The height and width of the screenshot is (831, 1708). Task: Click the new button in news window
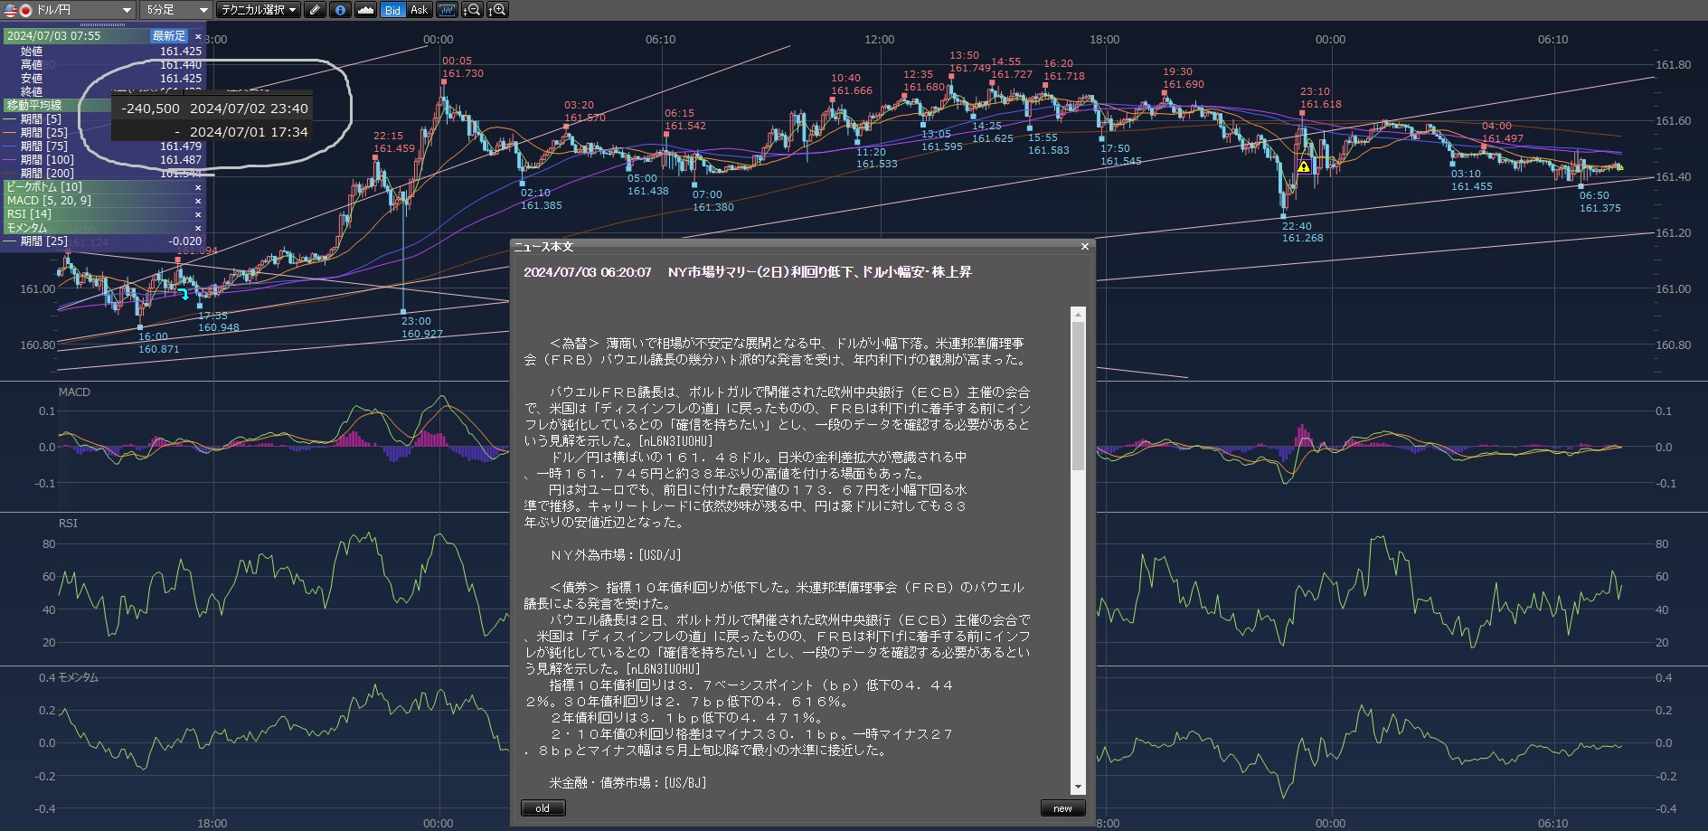pyautogui.click(x=1062, y=808)
